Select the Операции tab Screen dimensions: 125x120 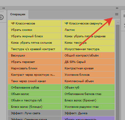[18, 14]
